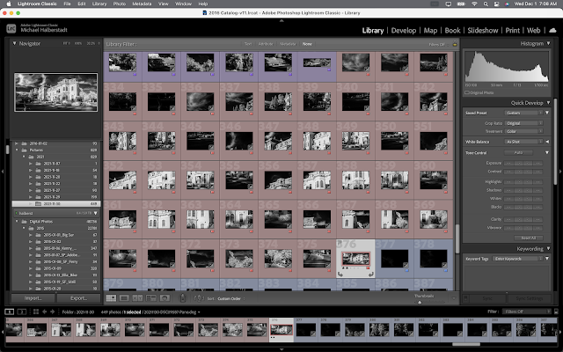
Task: Open Compare view (X|Y) icon
Action: 137,298
